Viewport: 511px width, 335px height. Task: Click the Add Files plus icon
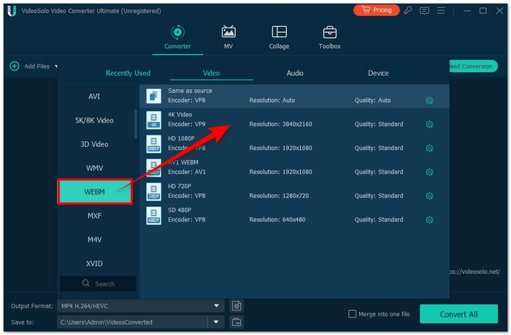point(15,66)
